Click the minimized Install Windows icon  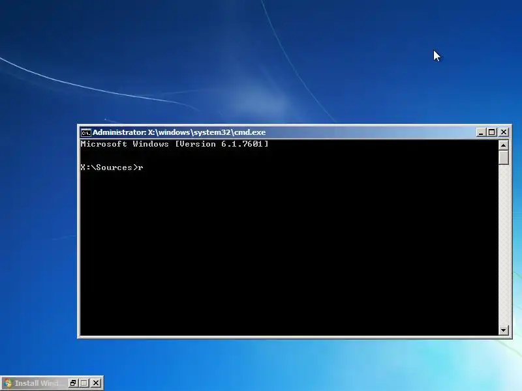(x=8, y=383)
